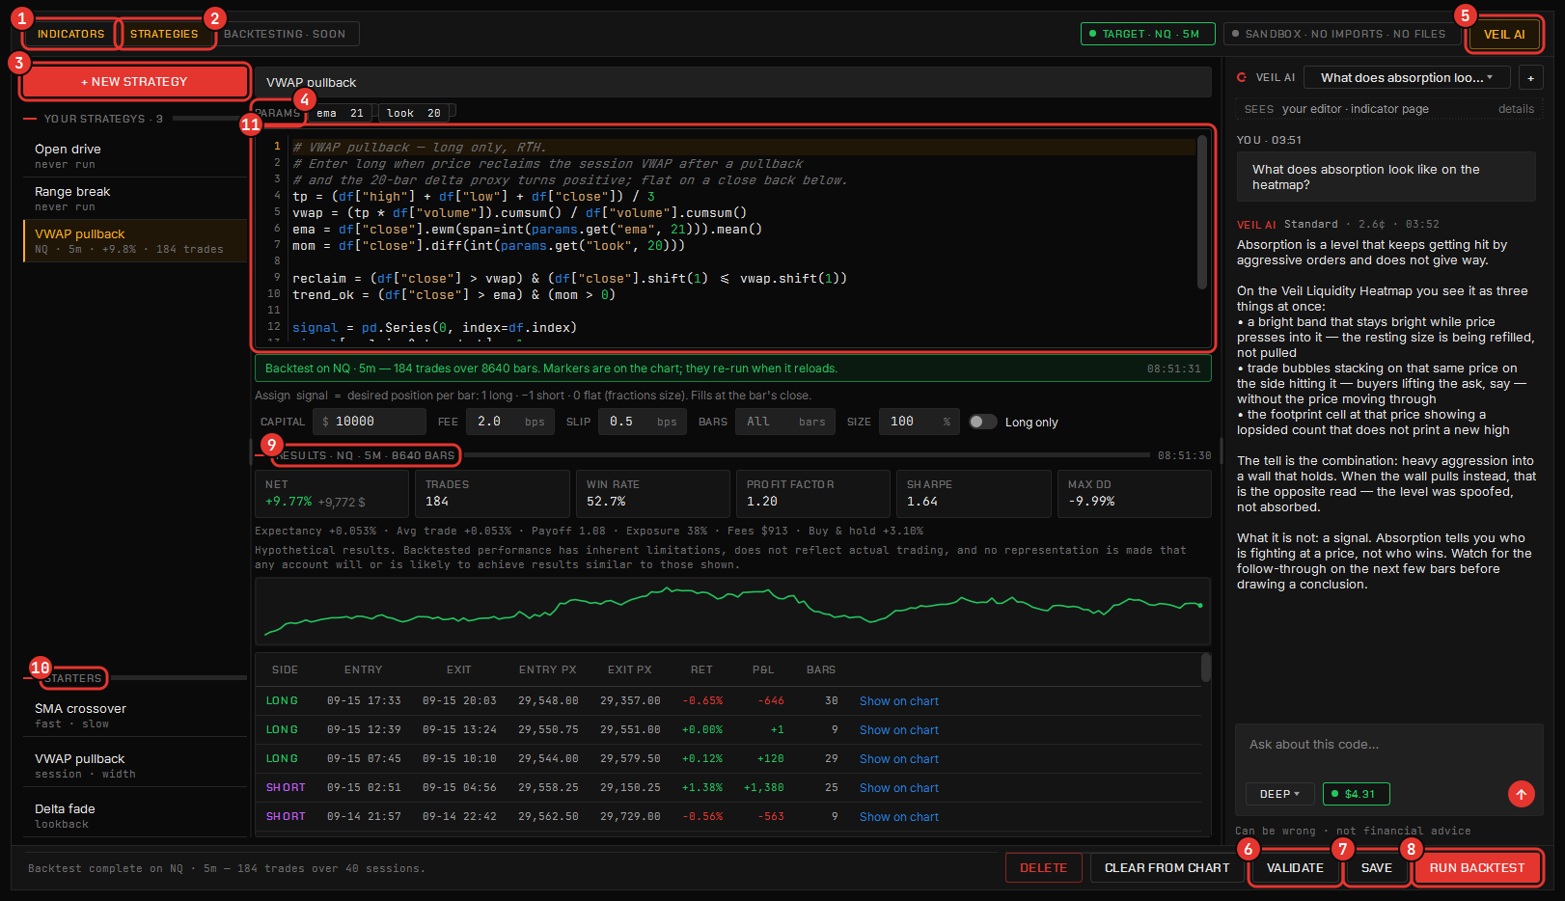Show on chart for 09-15 12:39 trade
The image size is (1565, 901).
898,730
